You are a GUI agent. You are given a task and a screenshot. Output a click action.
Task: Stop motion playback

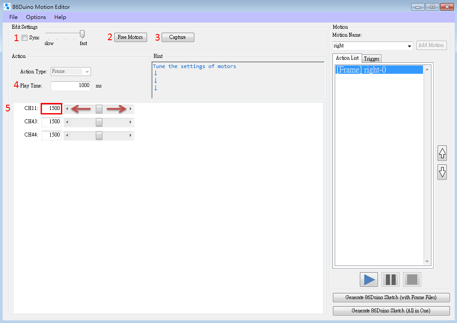point(412,280)
